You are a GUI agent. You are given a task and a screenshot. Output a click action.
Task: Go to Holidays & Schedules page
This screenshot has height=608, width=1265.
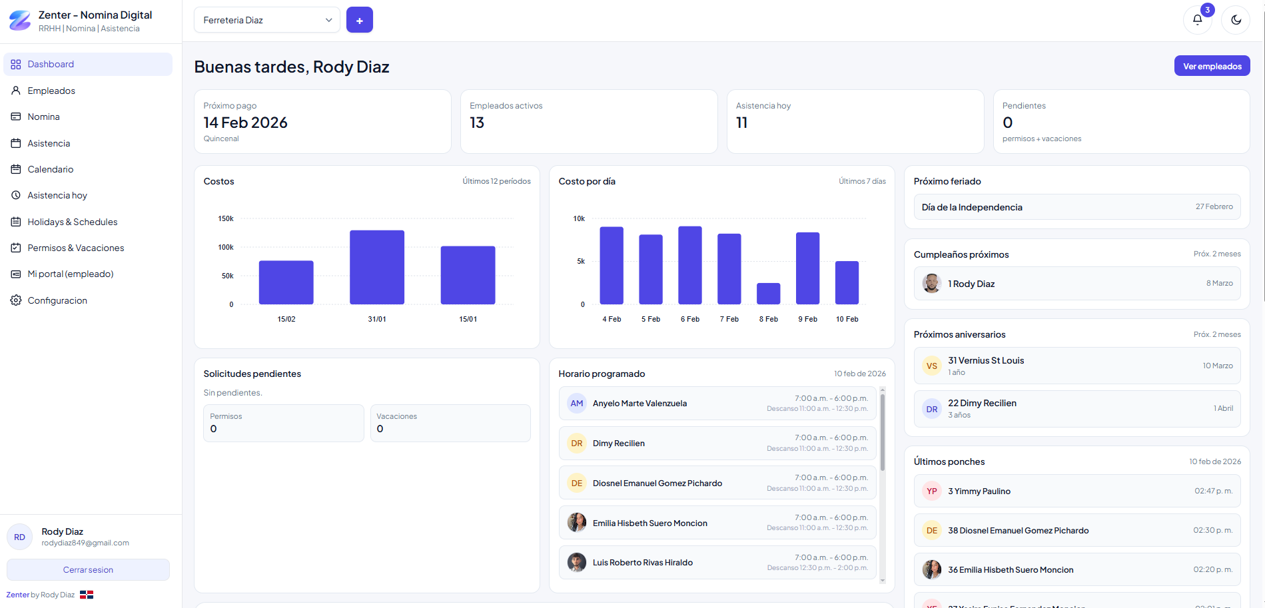click(72, 222)
